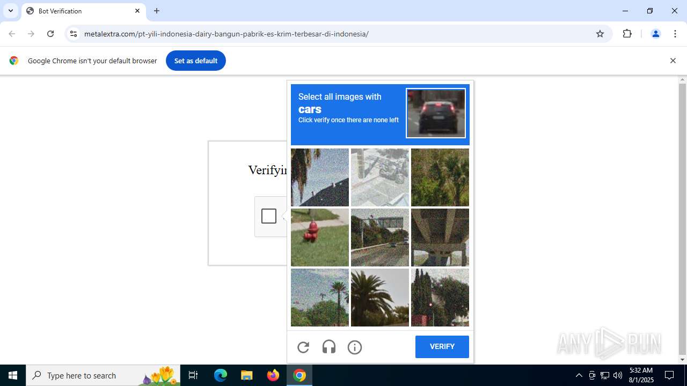Click the reload captcha challenge icon
Viewport: 687px width, 386px height.
(303, 347)
